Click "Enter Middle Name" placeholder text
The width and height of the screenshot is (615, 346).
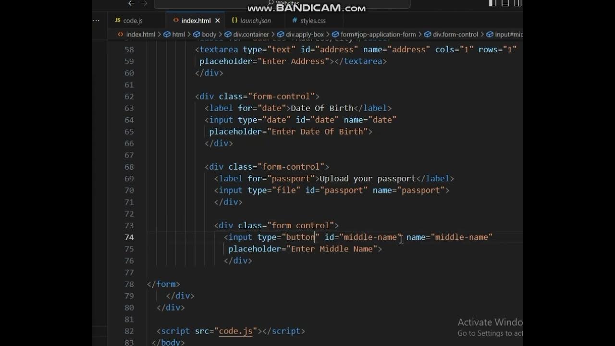tap(332, 249)
